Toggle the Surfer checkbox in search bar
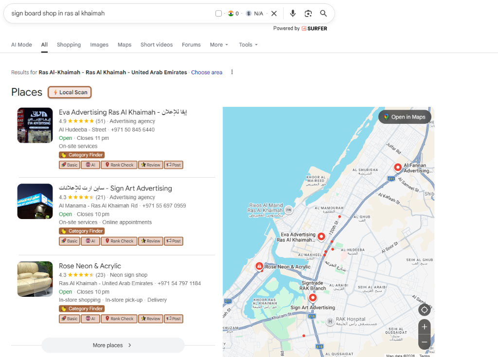498x357 pixels. tap(218, 13)
